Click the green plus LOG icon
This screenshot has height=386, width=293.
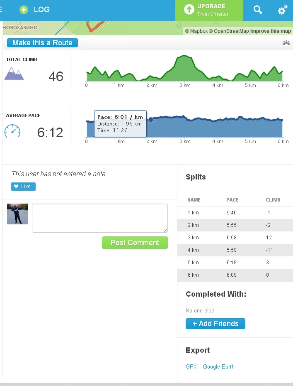click(24, 10)
